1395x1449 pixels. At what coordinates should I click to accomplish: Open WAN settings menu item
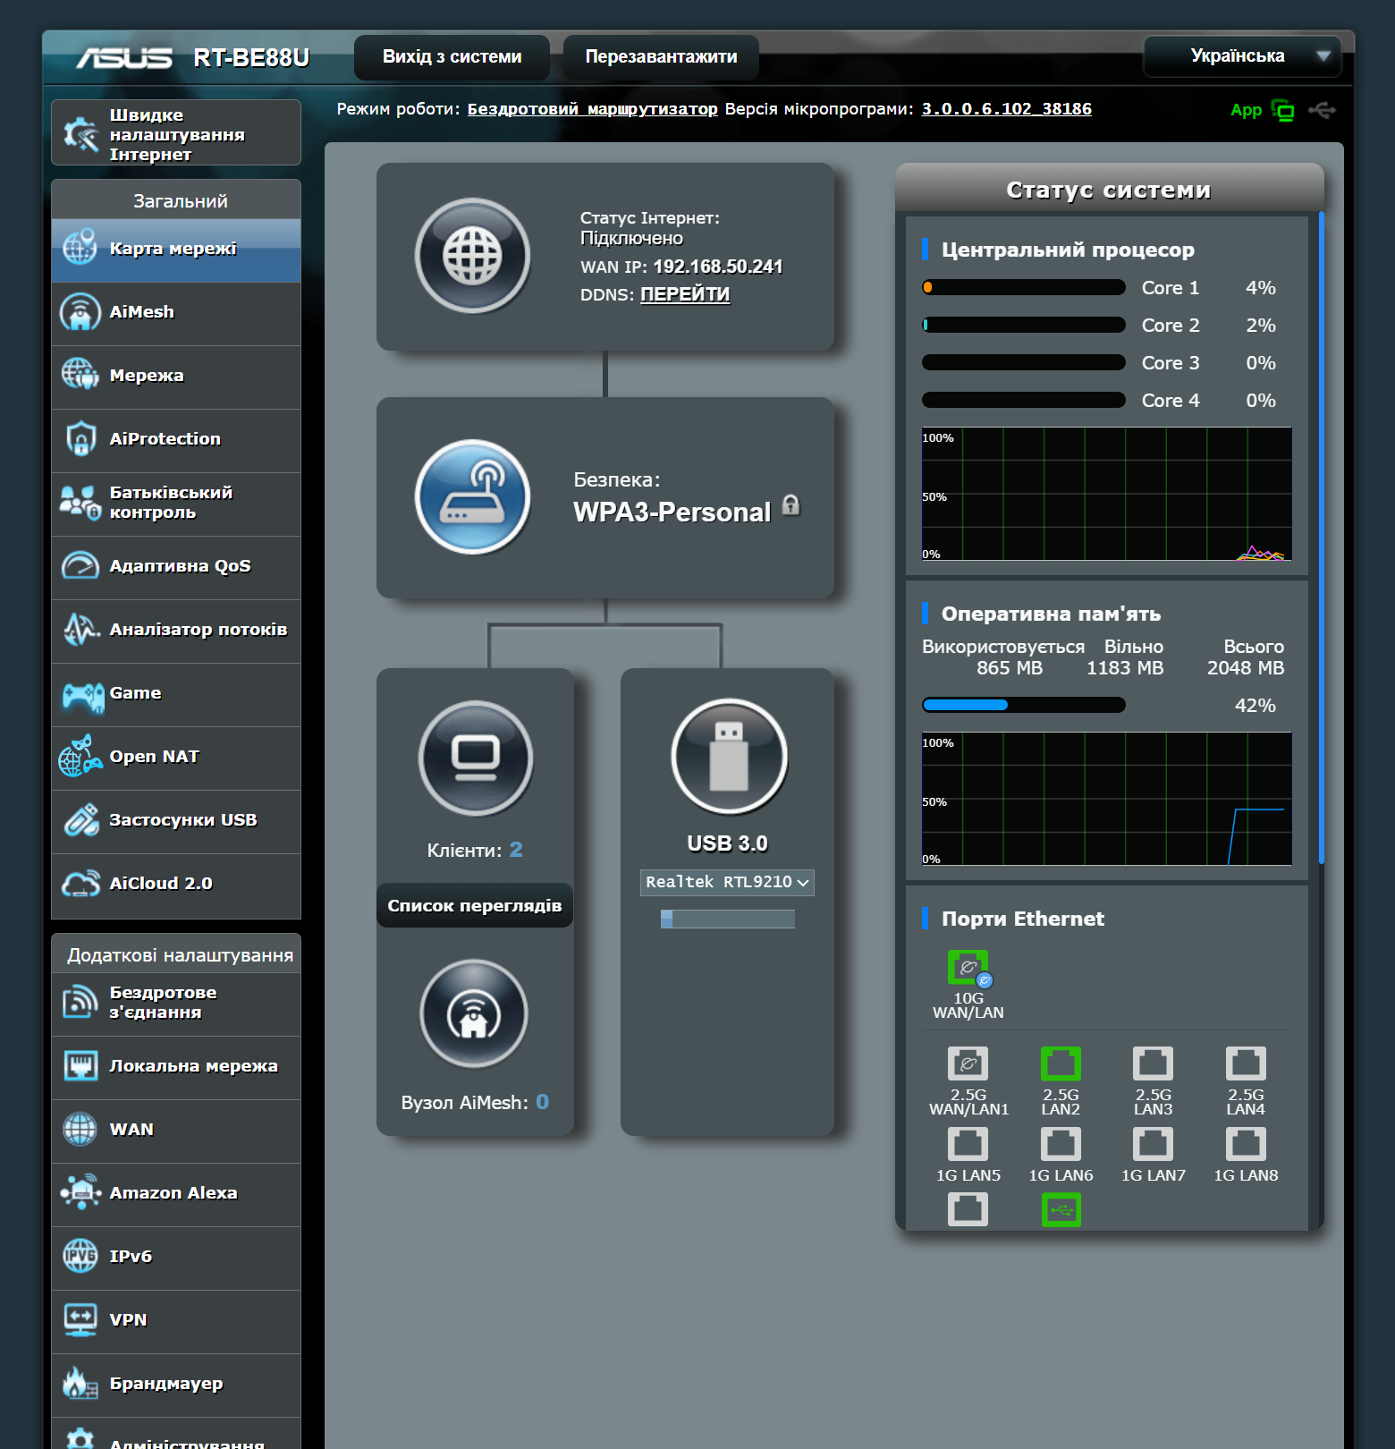[176, 1131]
